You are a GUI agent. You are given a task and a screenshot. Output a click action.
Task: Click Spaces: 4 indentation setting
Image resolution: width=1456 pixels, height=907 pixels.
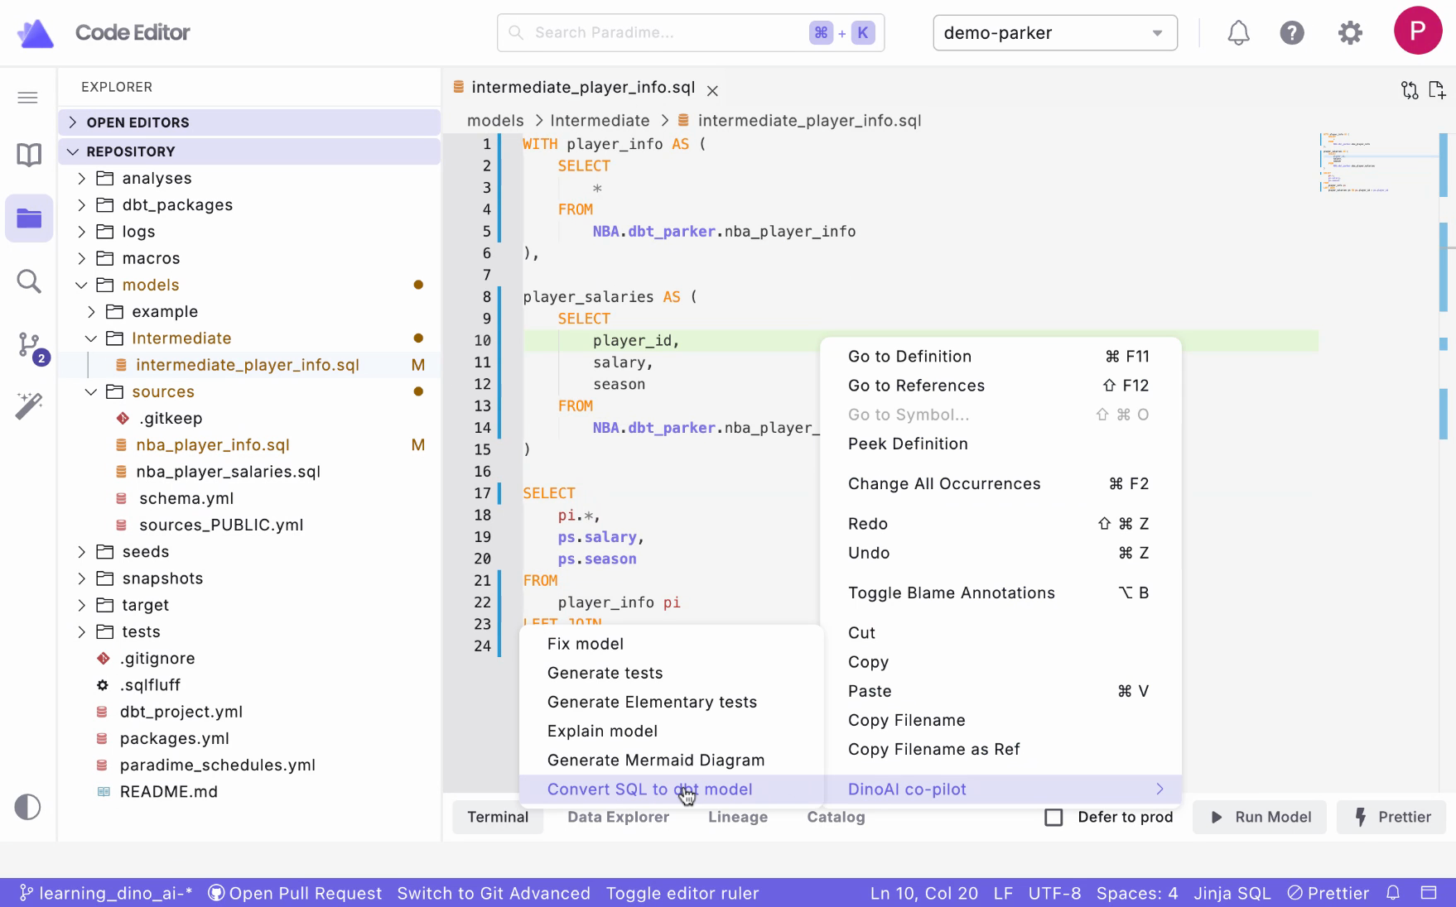pyautogui.click(x=1137, y=893)
